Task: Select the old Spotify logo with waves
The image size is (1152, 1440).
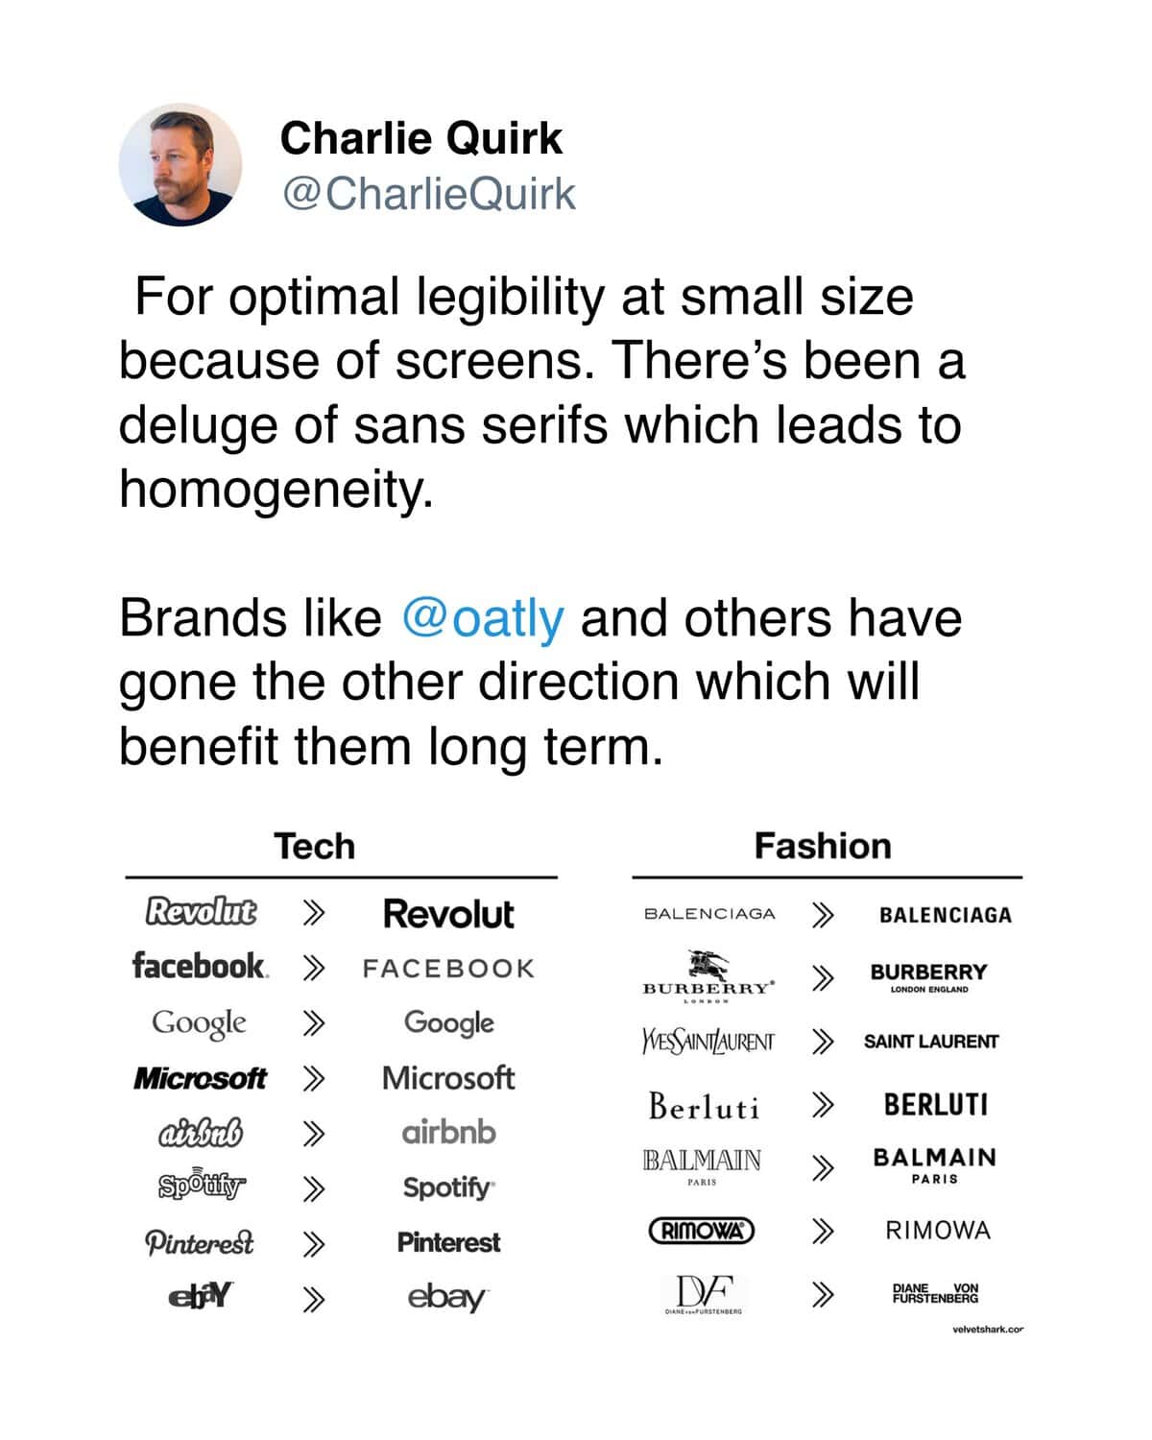Action: 201,1184
